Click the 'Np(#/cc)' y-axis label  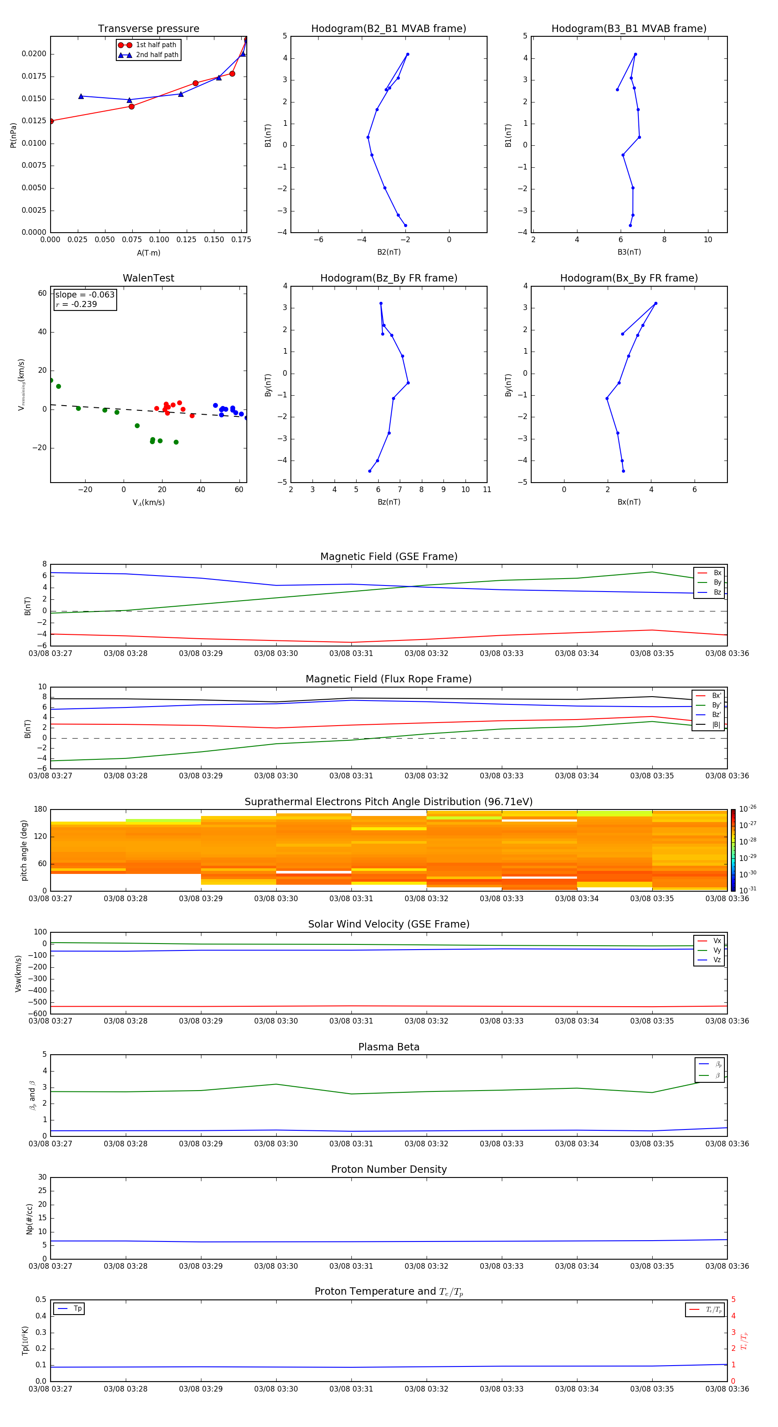[x=29, y=1218]
